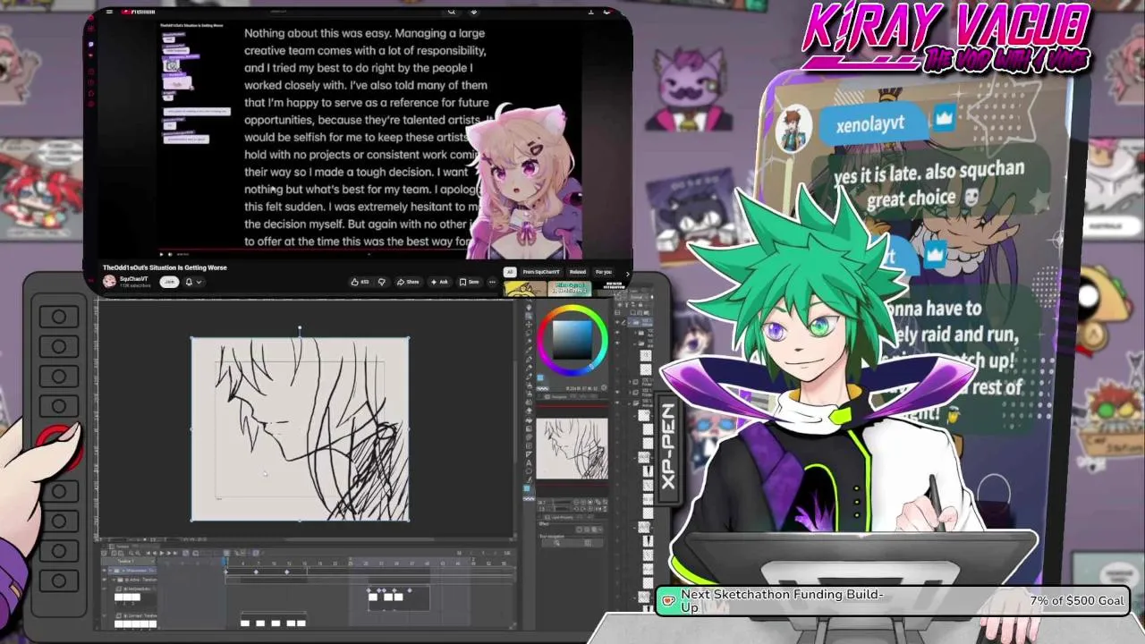Expand the notification options chevron next to bell

coord(199,282)
